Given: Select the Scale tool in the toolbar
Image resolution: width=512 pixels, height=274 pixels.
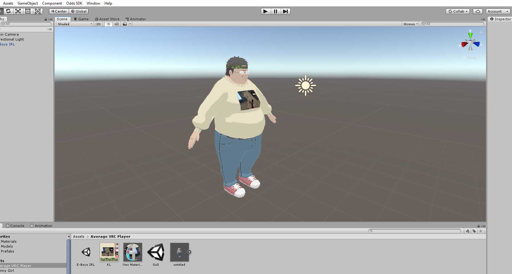Looking at the screenshot, I should pyautogui.click(x=18, y=11).
